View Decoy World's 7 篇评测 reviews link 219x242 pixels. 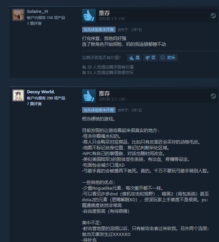tap(34, 104)
